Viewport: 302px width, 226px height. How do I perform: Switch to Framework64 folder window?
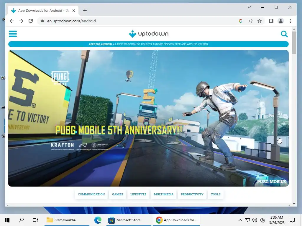(67, 220)
